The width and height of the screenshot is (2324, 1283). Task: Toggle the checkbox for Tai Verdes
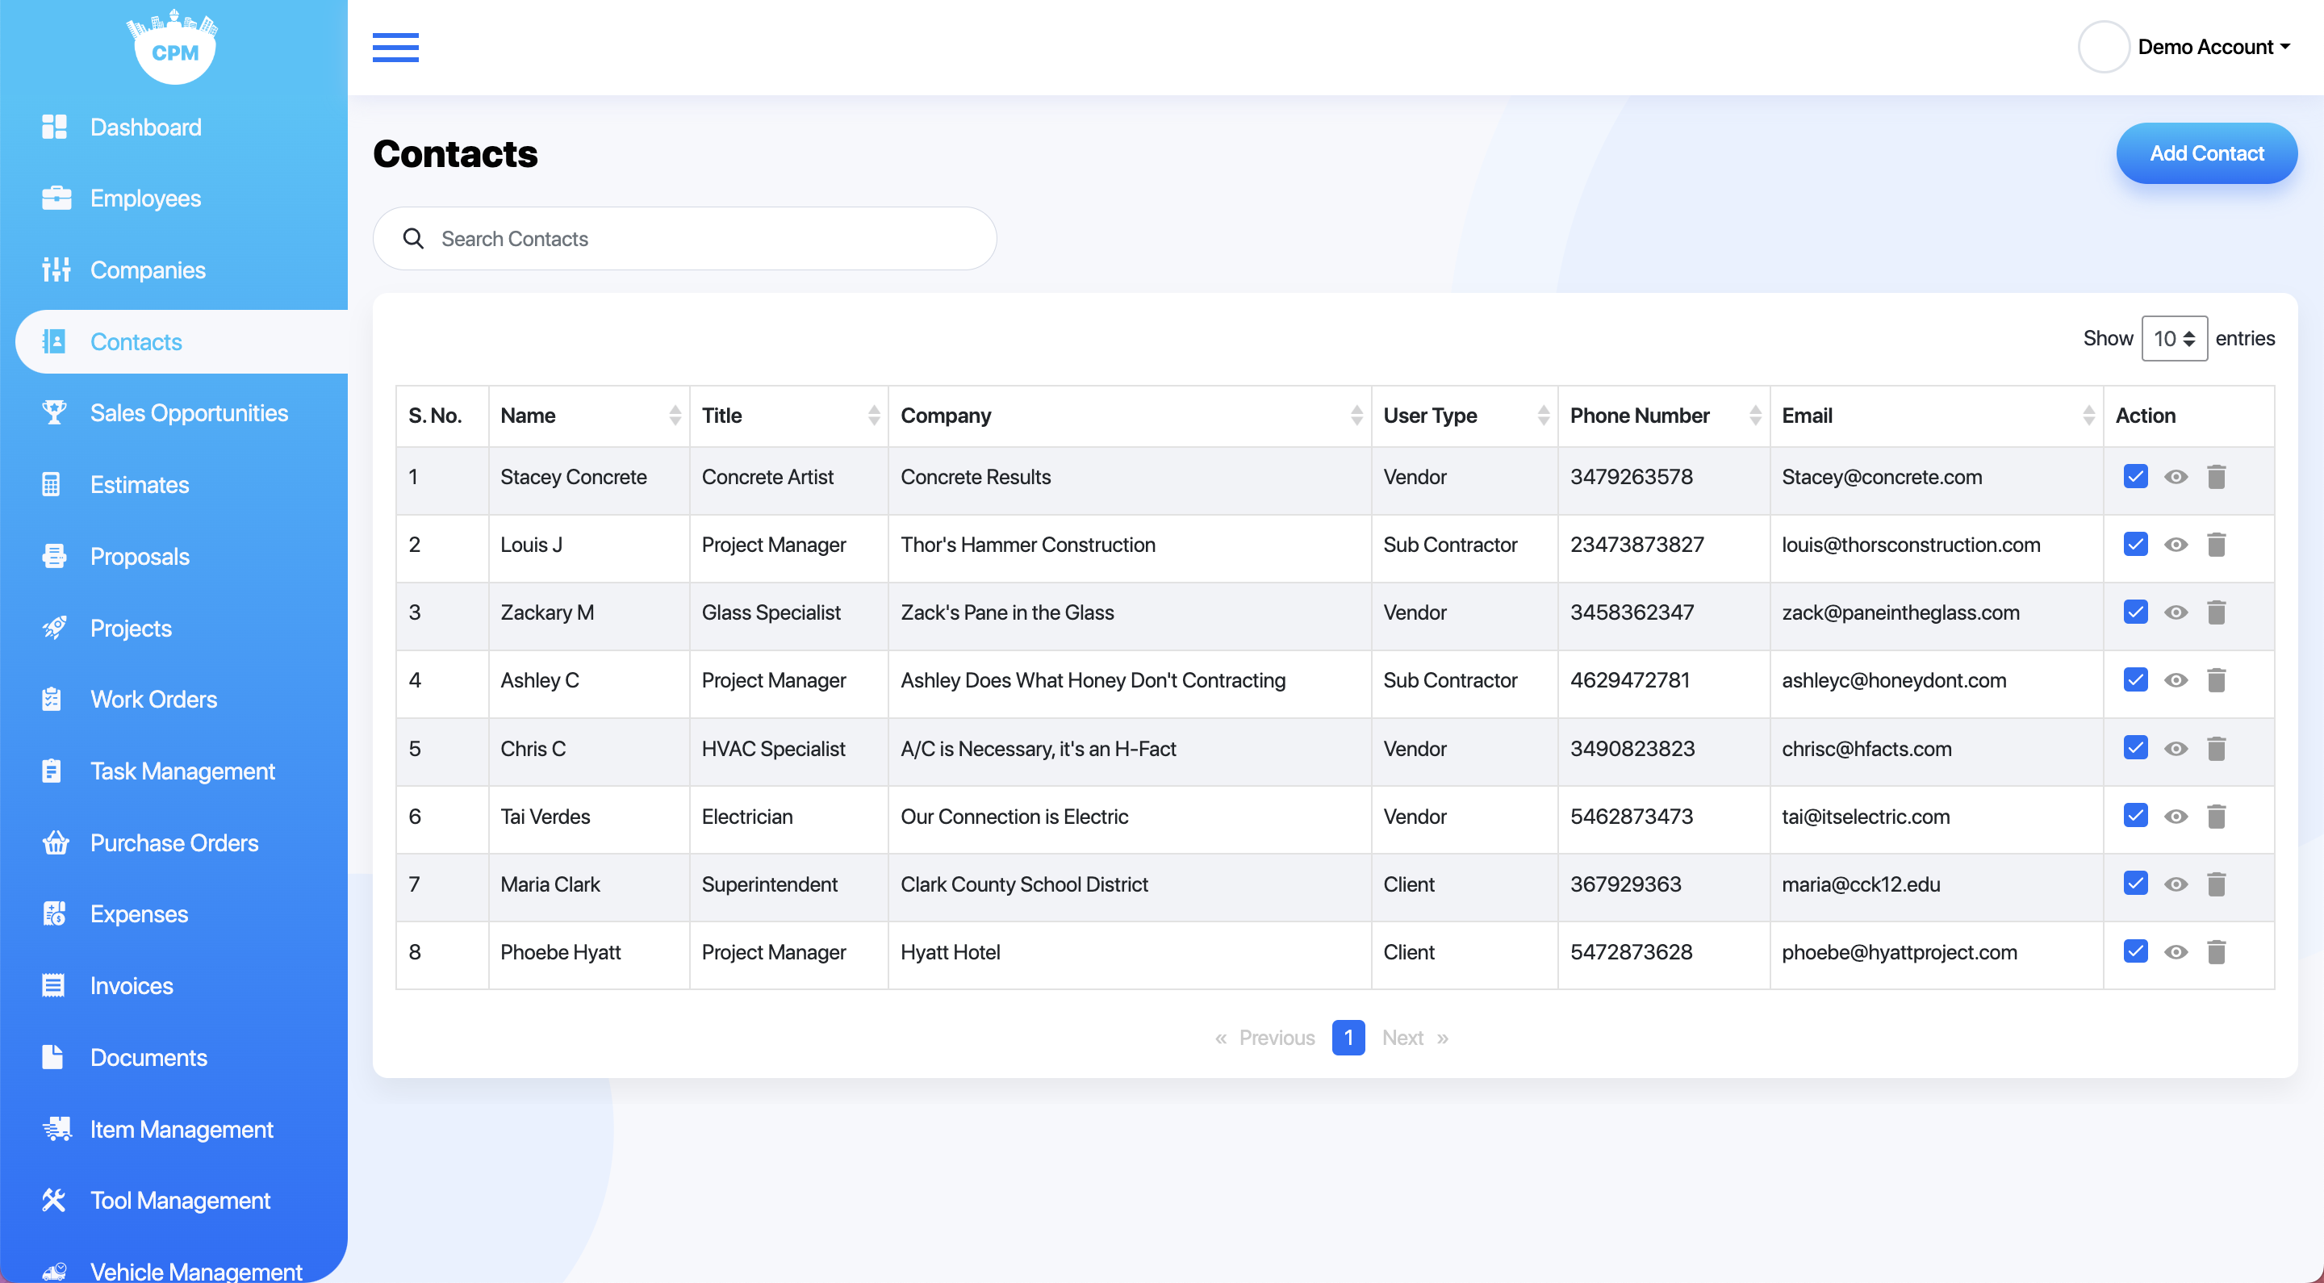(x=2135, y=816)
